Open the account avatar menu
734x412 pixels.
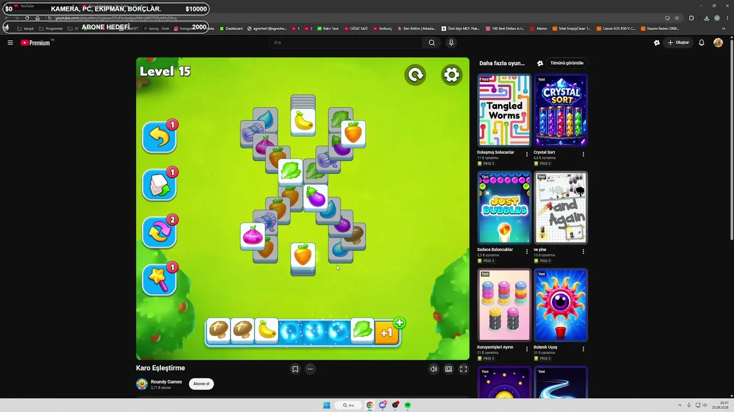[718, 42]
